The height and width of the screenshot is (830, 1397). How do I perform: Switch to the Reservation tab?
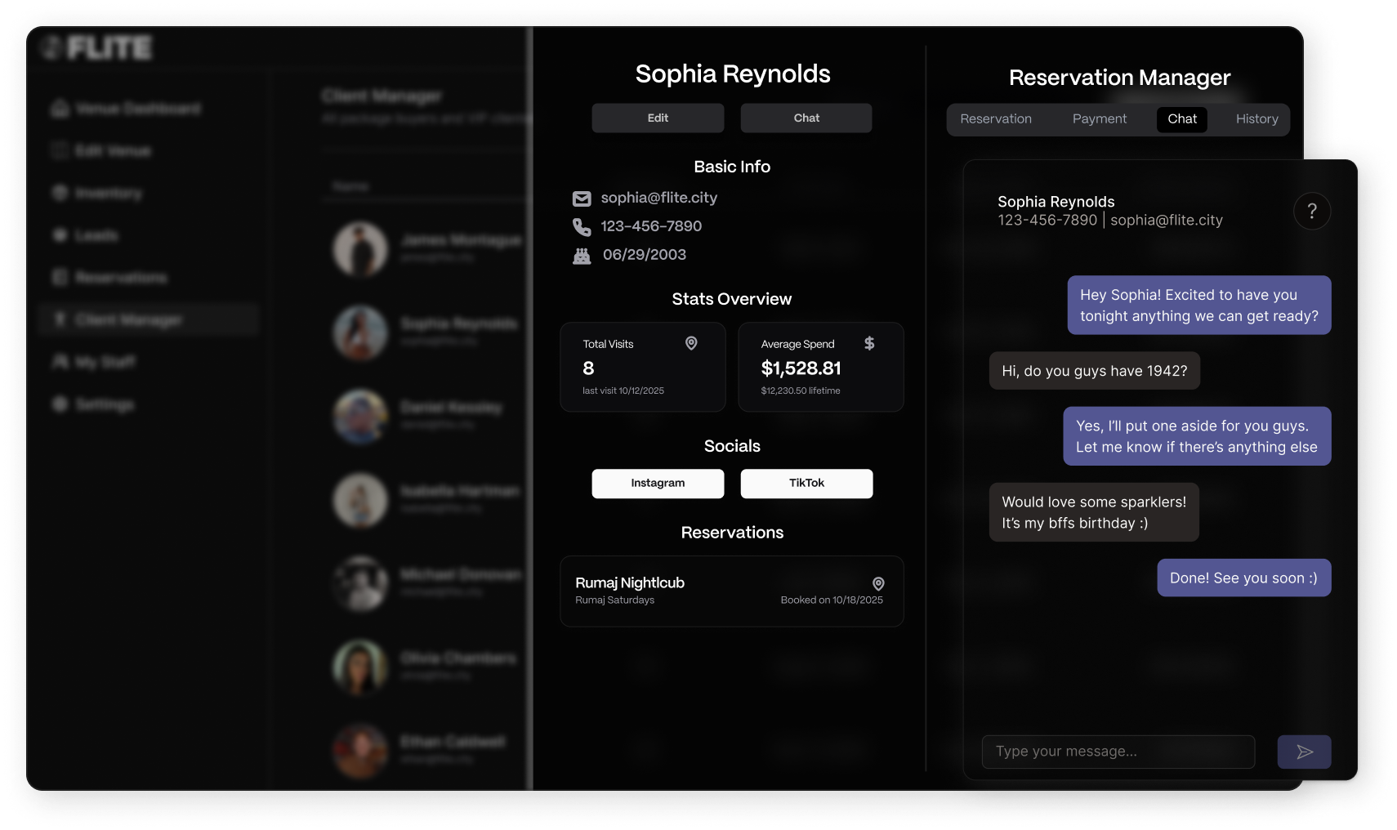click(x=996, y=119)
